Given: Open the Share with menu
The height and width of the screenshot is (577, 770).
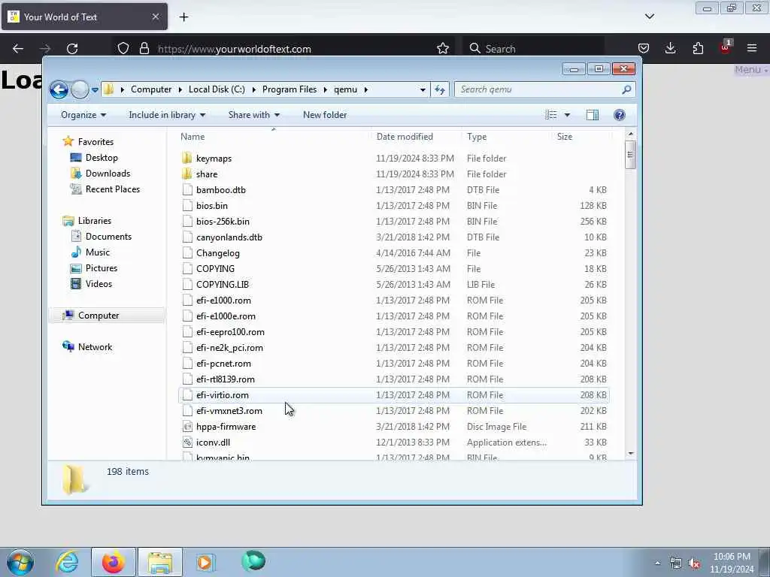Looking at the screenshot, I should pos(254,115).
